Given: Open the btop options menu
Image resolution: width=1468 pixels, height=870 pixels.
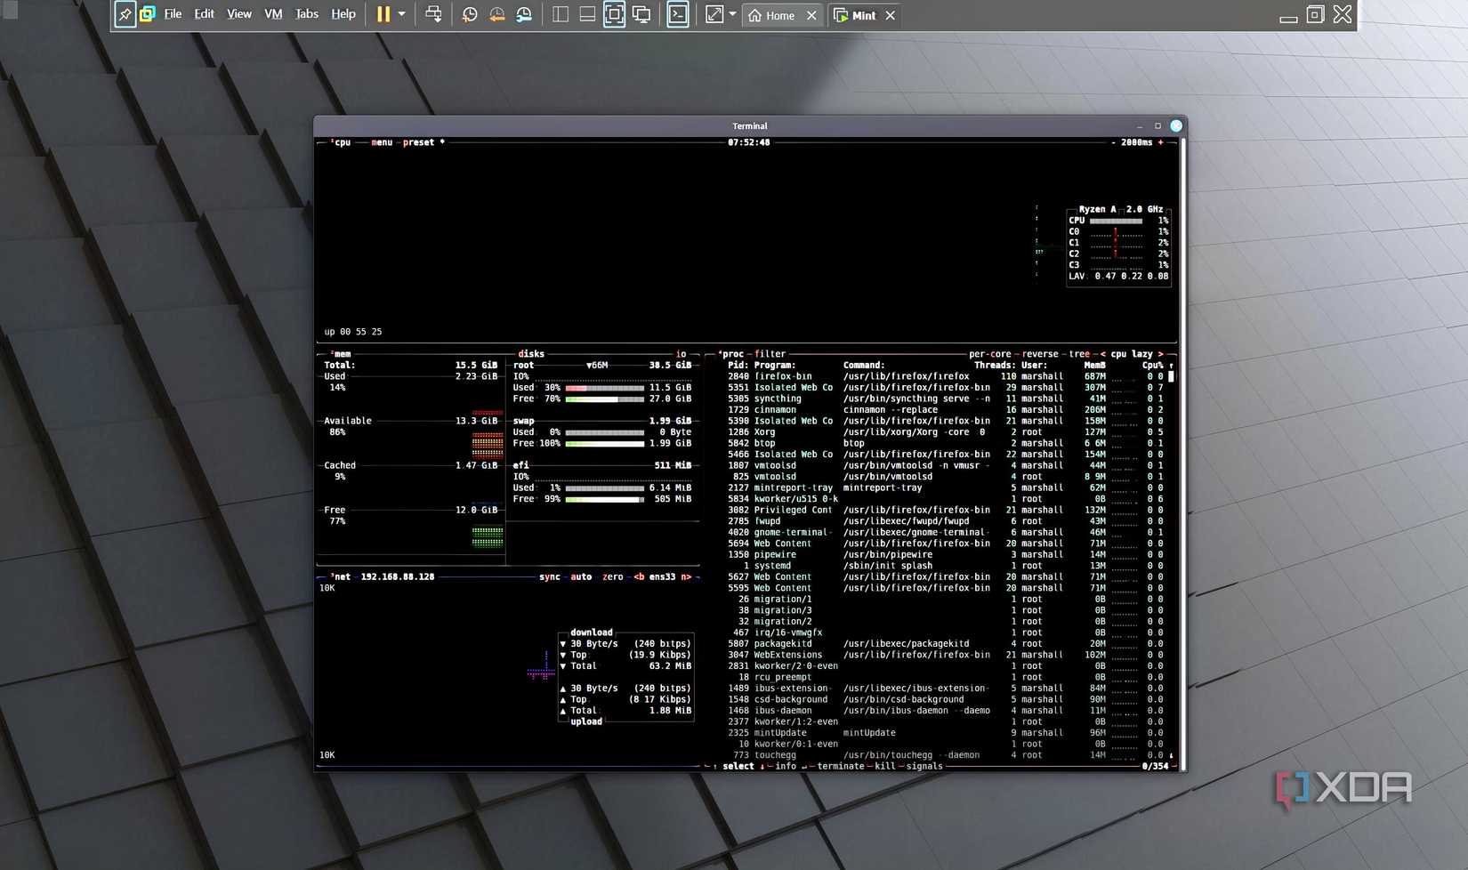Looking at the screenshot, I should tap(381, 142).
